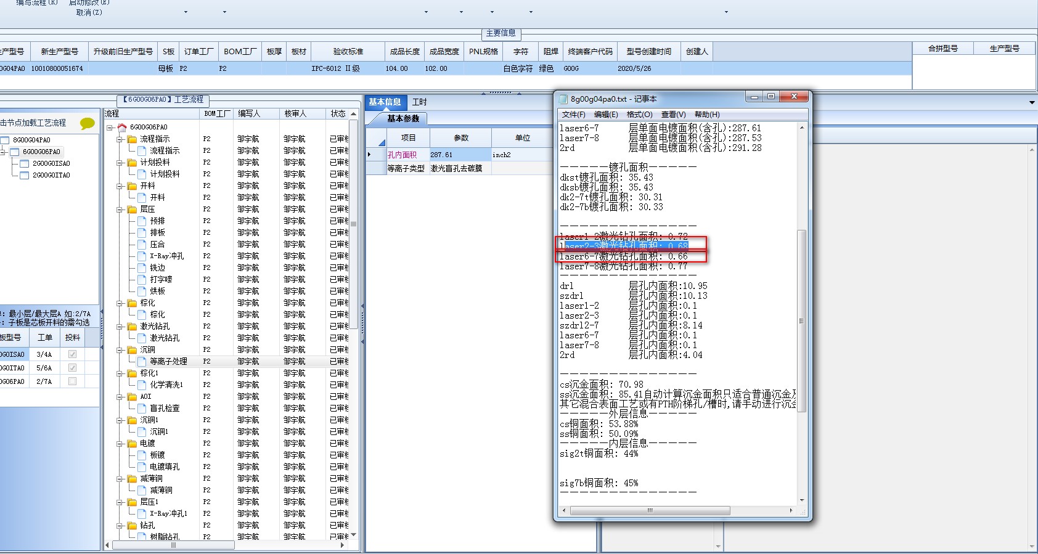
Task: Click the BOM工厂 column header in process tree
Action: (x=217, y=114)
